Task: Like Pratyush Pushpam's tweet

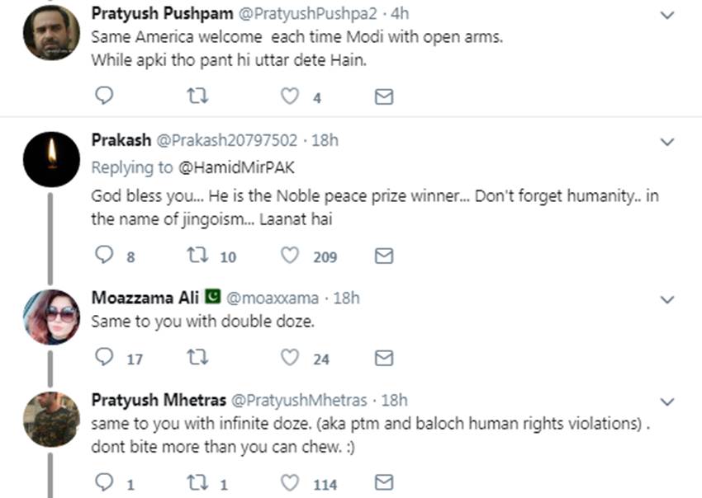Action: 289,97
